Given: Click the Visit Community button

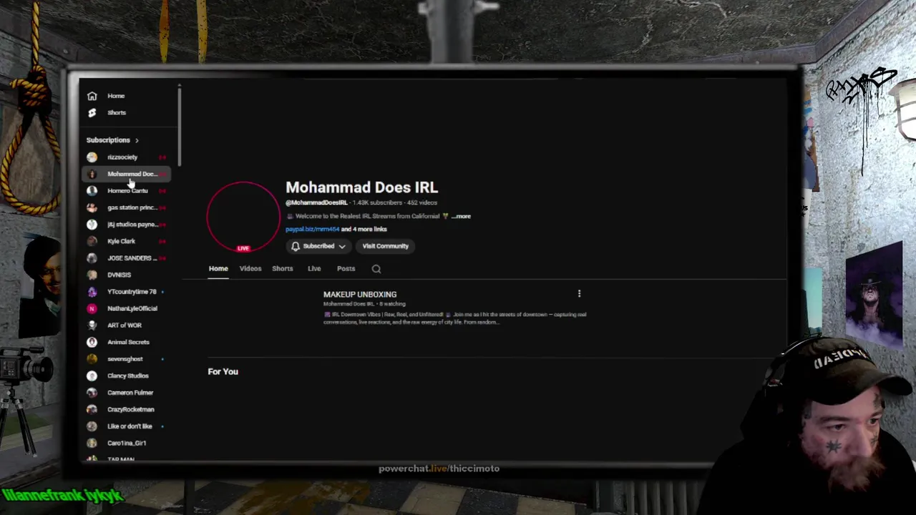Looking at the screenshot, I should (x=385, y=246).
